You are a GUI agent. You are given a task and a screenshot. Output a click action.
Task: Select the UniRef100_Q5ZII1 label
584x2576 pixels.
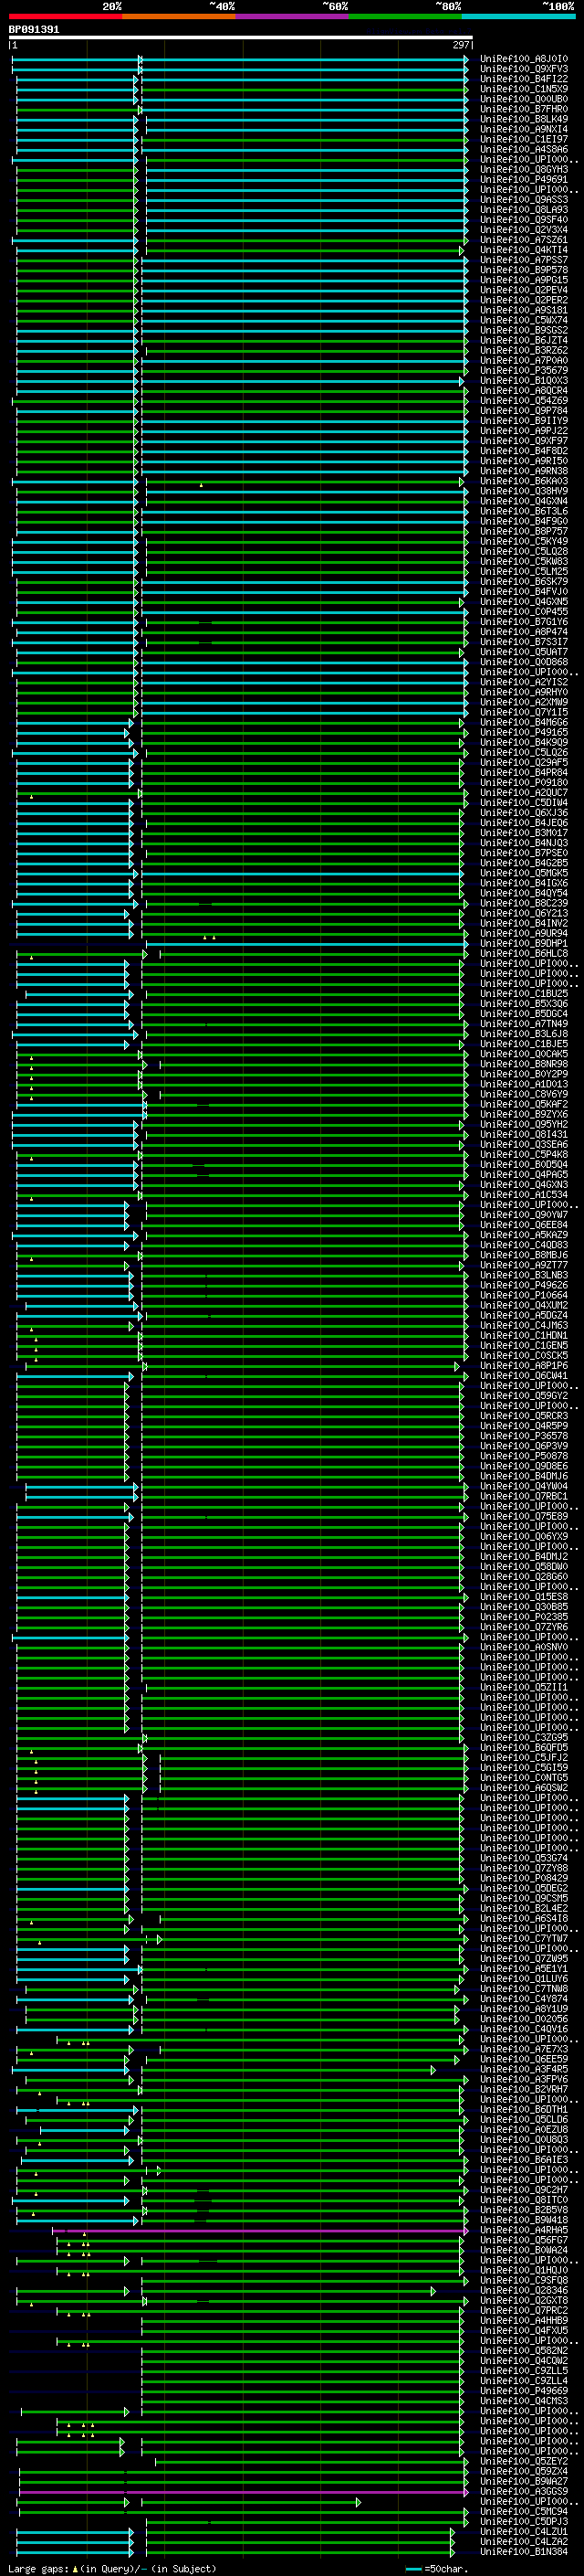[x=523, y=1687]
